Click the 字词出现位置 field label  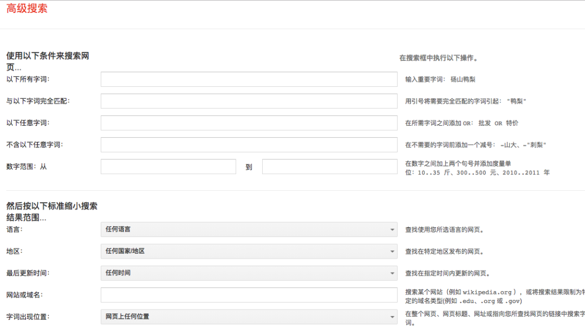pyautogui.click(x=28, y=317)
